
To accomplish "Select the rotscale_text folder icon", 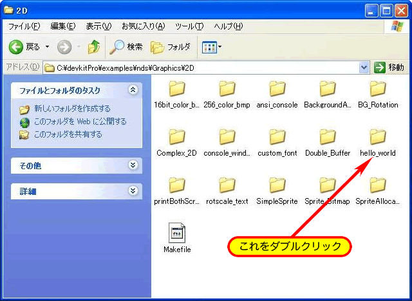I will coord(227,185).
